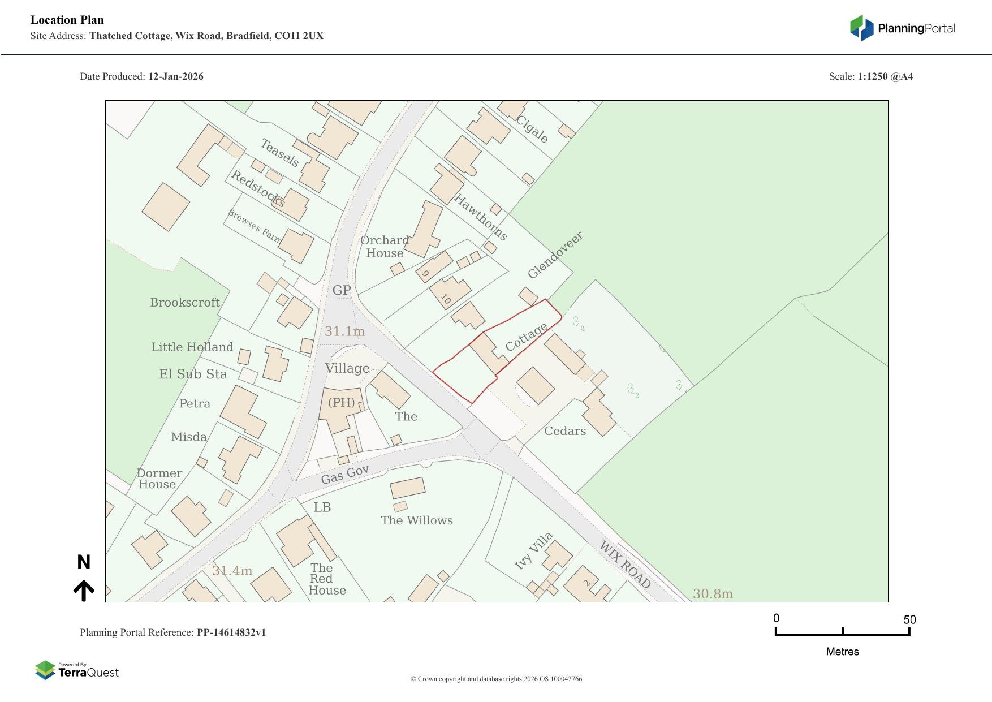Click the letter N above the arrow
Image resolution: width=992 pixels, height=702 pixels.
(x=84, y=562)
